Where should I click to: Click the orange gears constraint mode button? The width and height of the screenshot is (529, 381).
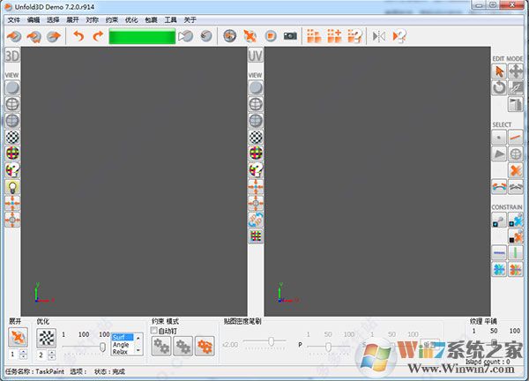click(x=205, y=346)
